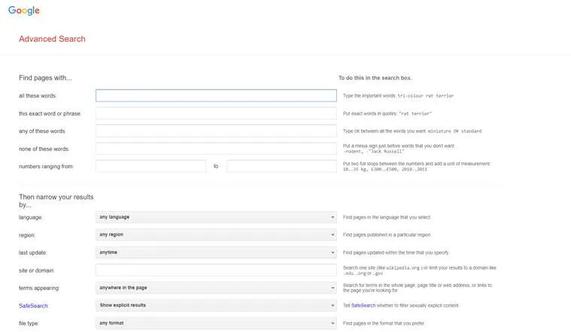The height and width of the screenshot is (332, 571).
Task: Click into "this exact word or phrase" field
Action: pyautogui.click(x=216, y=113)
